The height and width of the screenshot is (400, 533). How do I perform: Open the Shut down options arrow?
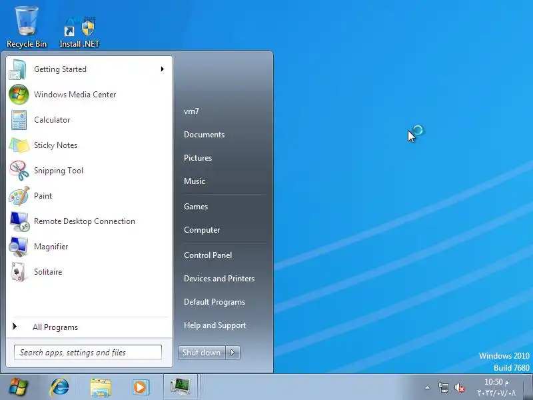pos(233,353)
